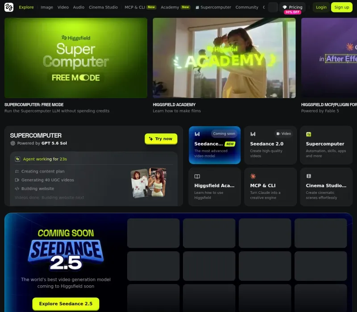This screenshot has height=312, width=357.
Task: Open the Higgsfield Academy banner
Action: pos(224,58)
